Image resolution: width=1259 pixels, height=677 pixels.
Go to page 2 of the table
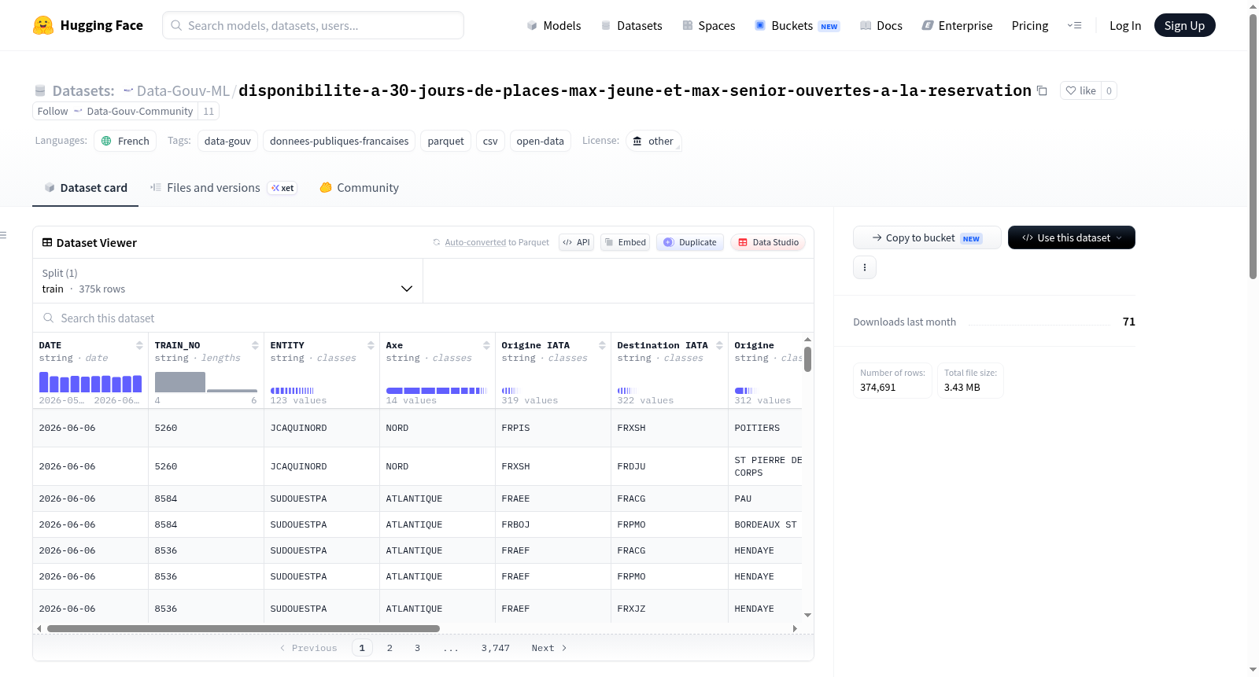click(390, 648)
